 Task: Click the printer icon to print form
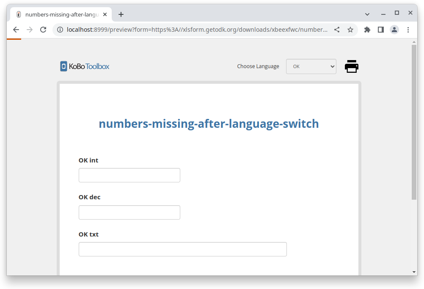coord(352,66)
